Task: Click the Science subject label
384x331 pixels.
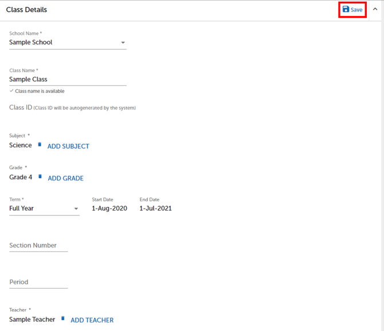Action: 21,145
